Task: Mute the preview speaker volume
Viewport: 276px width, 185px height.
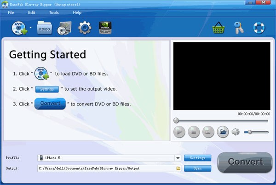Action: pos(236,132)
